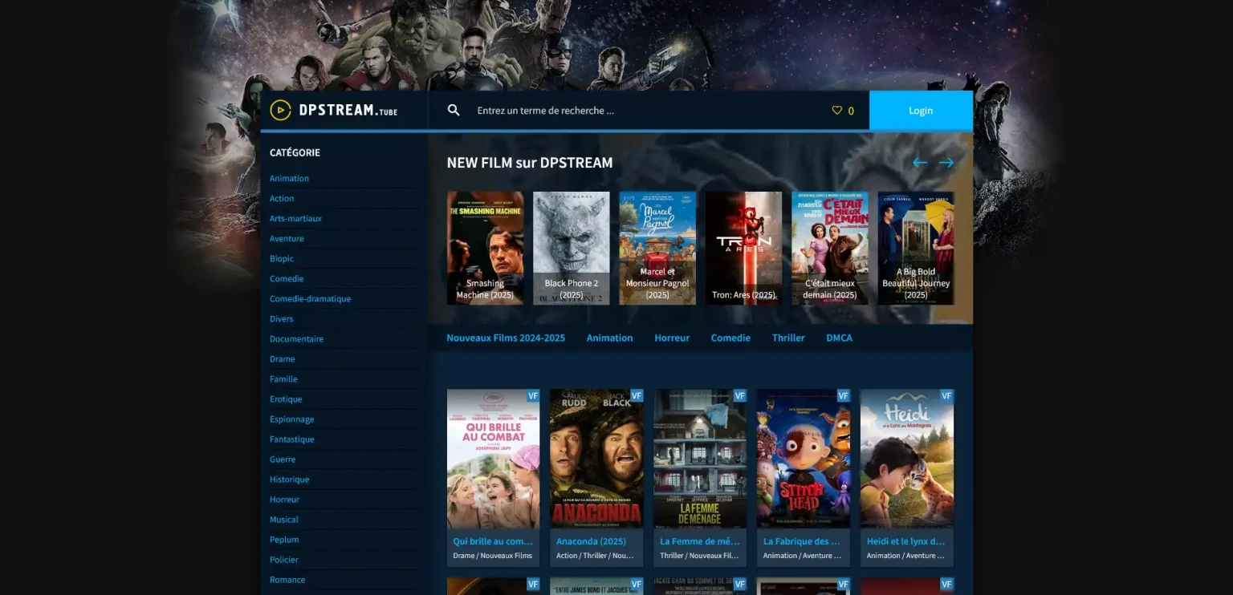Click the DPStream play logo icon
The width and height of the screenshot is (1233, 595).
280,111
